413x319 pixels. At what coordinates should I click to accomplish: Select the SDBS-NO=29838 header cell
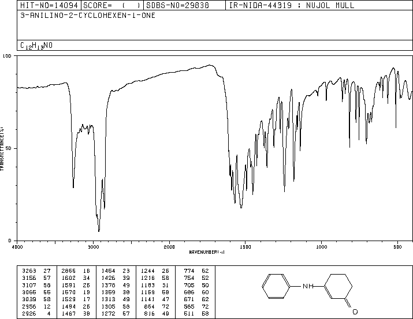[x=184, y=5]
